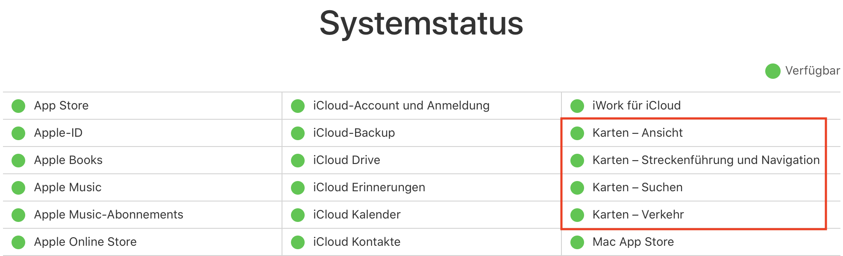Screen dimensions: 843x256
Task: Select Karten – Streckenführung und Navigation
Action: [x=706, y=160]
